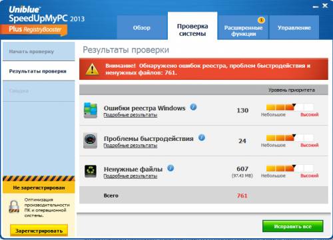This screenshot has height=240, width=333.
Task: Open detailed results for Ненужные файлы
Action: 131,176
